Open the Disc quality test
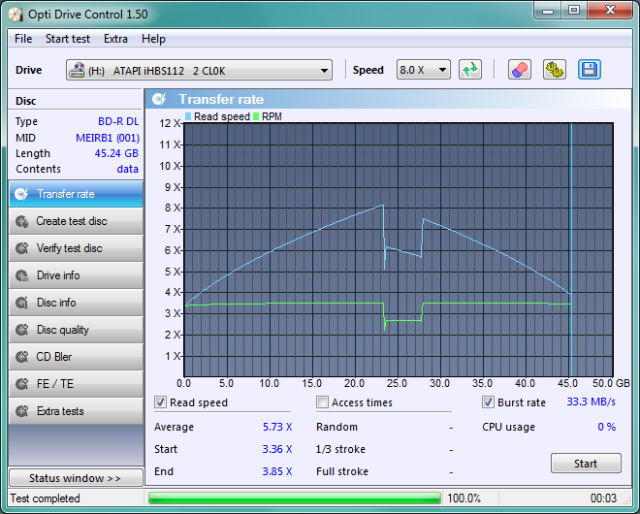 click(x=76, y=330)
